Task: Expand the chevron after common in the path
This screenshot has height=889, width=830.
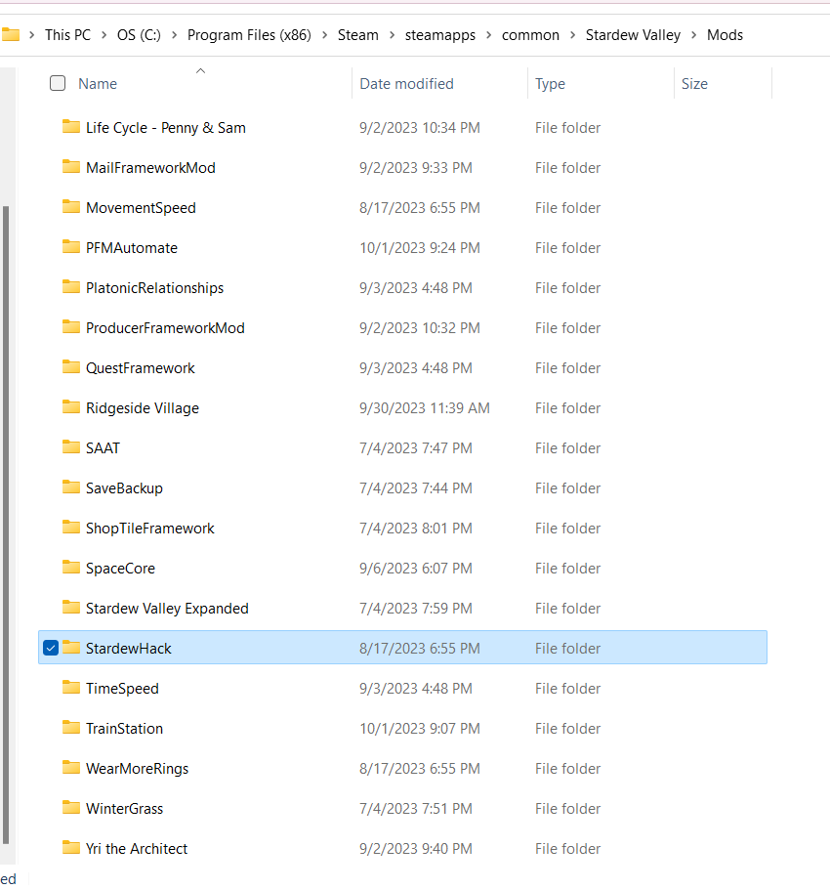Action: 573,35
